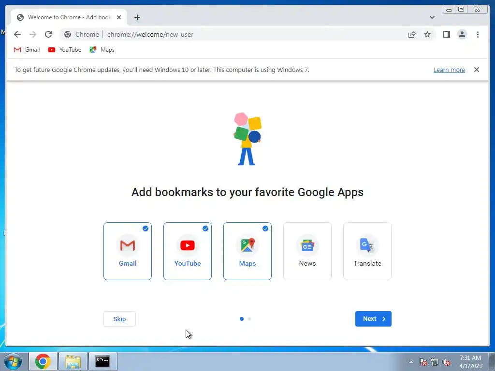
Task: Close the Welcome to Chrome tab
Action: (119, 17)
